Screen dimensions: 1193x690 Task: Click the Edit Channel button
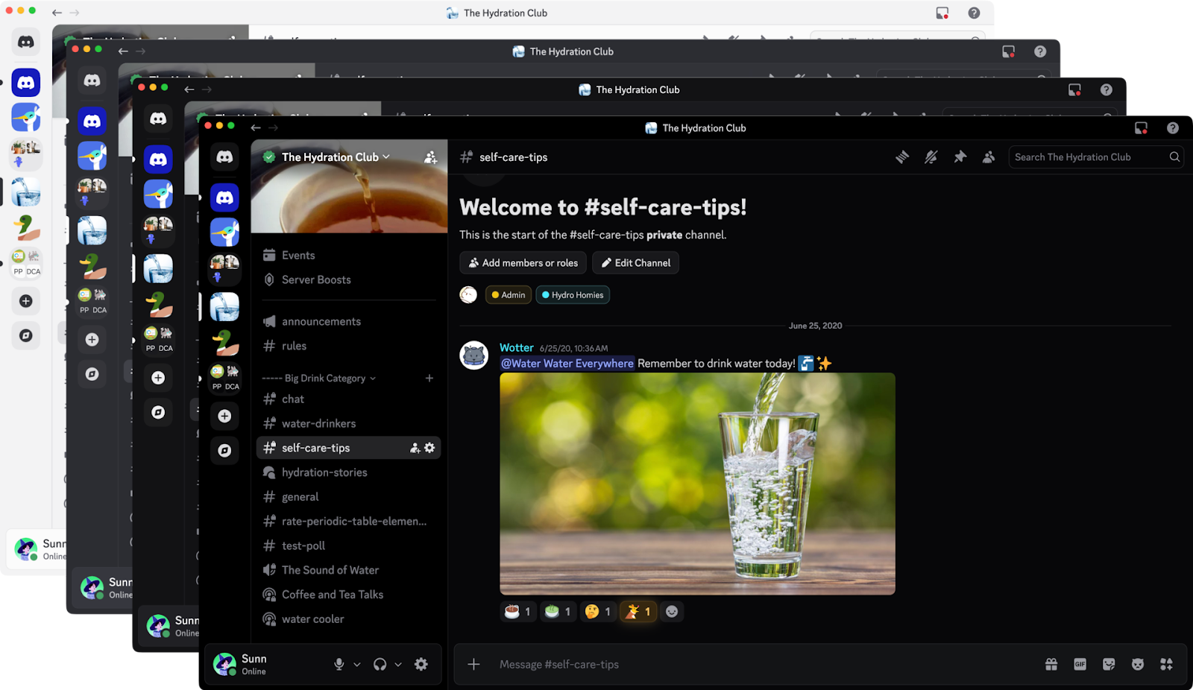pos(635,262)
